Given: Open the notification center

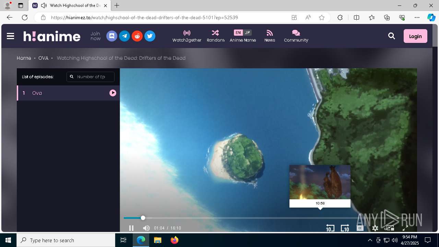Looking at the screenshot, I should (x=428, y=240).
